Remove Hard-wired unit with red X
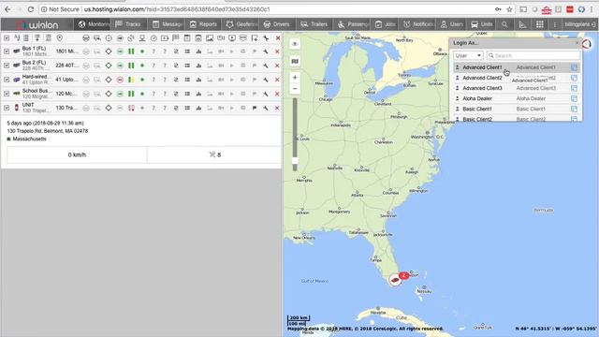 pyautogui.click(x=278, y=80)
